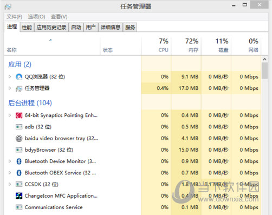Open the 文件(F) menu
The height and width of the screenshot is (215, 272).
coord(15,17)
